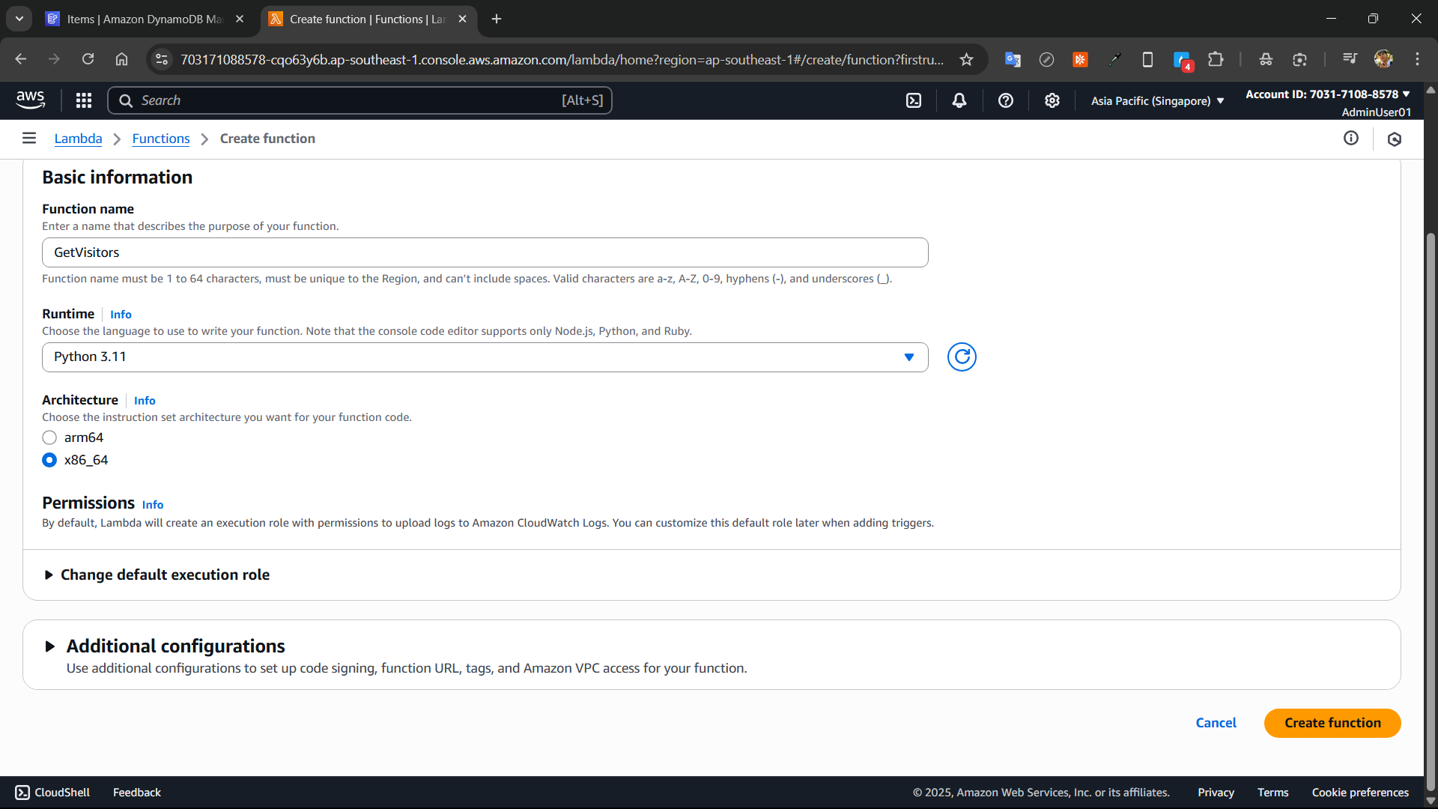Image resolution: width=1438 pixels, height=809 pixels.
Task: Refresh the runtime list
Action: 962,357
